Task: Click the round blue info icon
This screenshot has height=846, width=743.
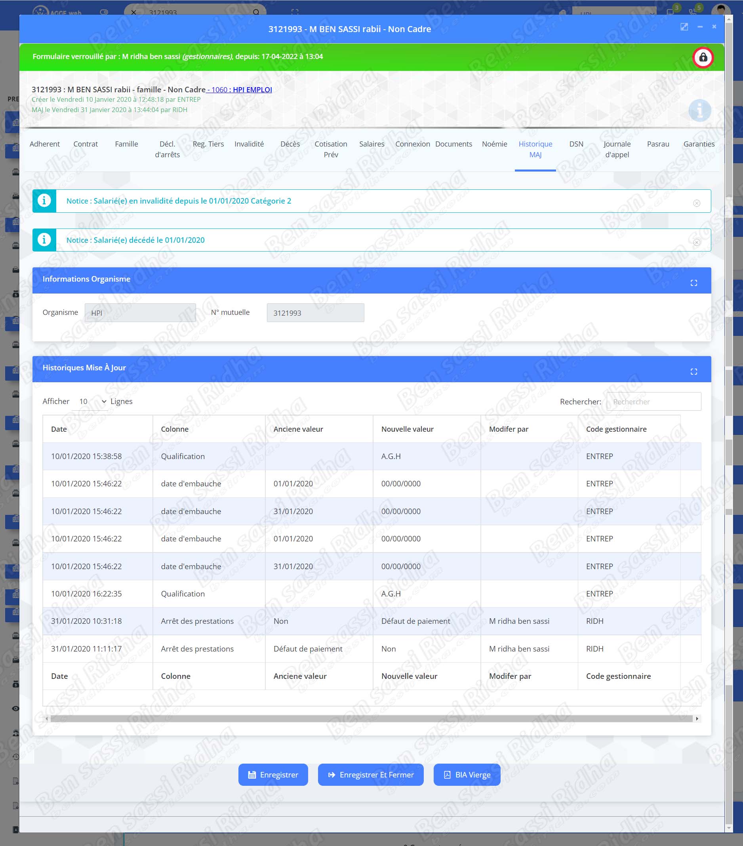Action: point(699,111)
